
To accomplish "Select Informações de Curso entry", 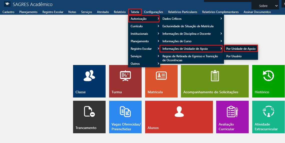I will click(x=192, y=41).
